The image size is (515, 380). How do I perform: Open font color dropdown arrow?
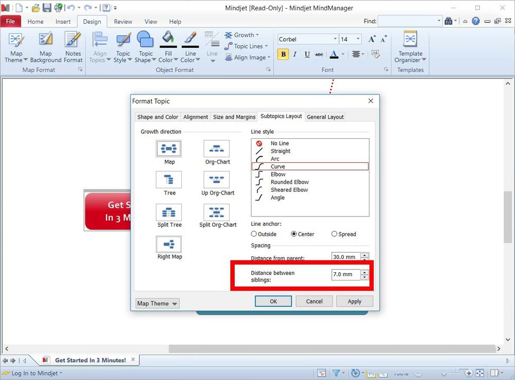343,54
